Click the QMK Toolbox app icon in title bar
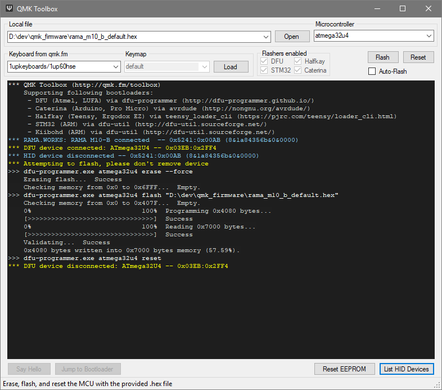442x390 pixels. point(10,8)
